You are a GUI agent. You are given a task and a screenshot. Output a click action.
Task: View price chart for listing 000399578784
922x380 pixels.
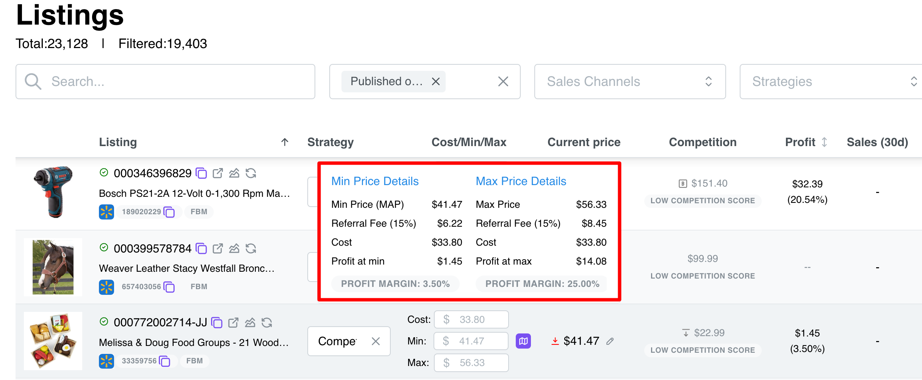(234, 249)
